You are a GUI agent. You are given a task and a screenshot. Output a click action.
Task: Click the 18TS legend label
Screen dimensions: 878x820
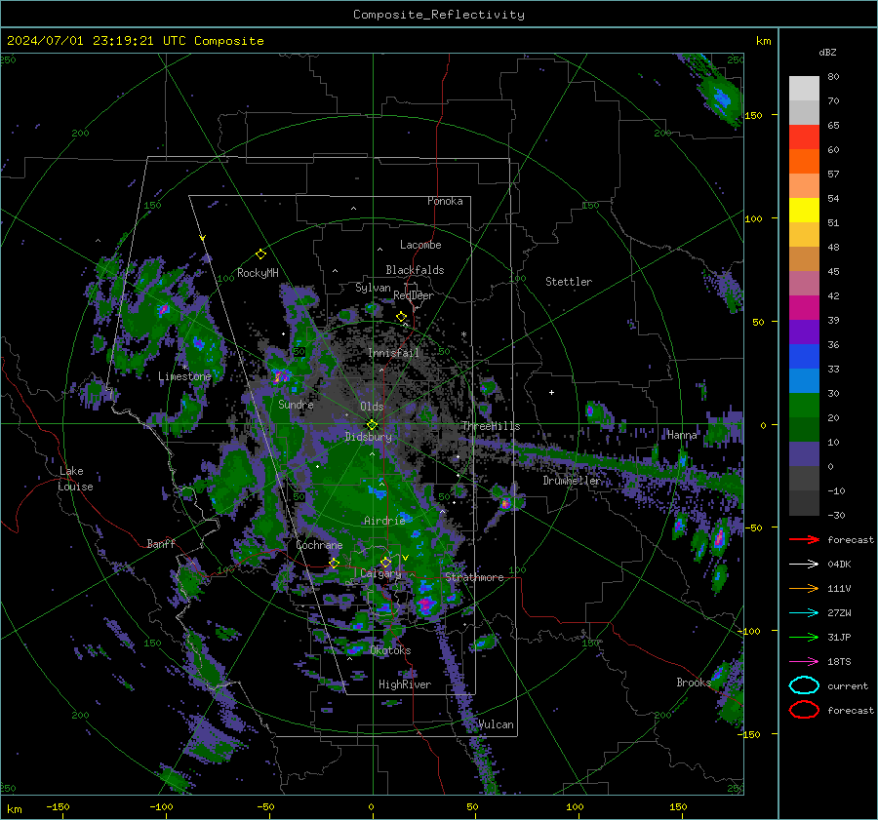(x=839, y=662)
